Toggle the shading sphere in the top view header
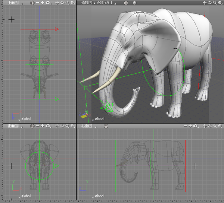Screen dimensions: 224x203 pos(72,3)
